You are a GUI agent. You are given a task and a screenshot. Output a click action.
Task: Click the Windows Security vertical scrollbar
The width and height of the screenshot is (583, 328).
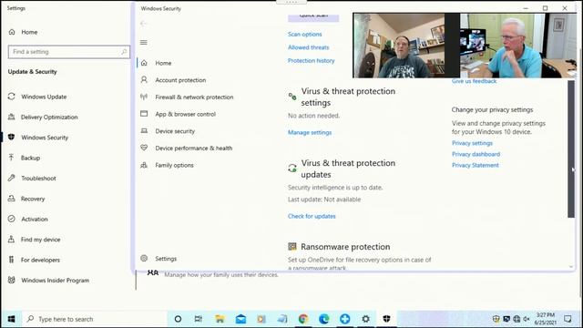click(571, 149)
